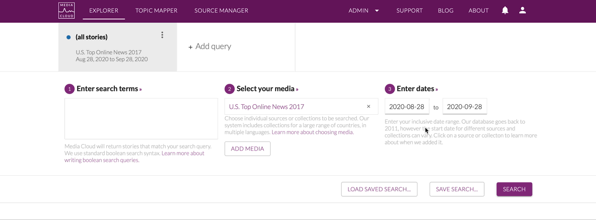
Task: Open the ABOUT page
Action: tap(479, 10)
